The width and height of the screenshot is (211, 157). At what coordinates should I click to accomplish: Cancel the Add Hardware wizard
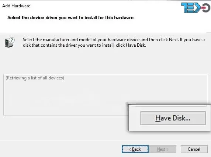point(194,149)
